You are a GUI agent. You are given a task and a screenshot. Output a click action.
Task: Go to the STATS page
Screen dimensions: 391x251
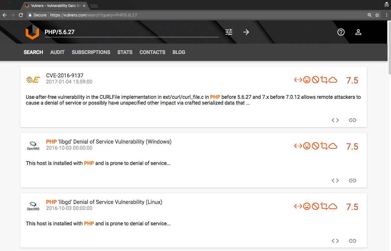[125, 52]
